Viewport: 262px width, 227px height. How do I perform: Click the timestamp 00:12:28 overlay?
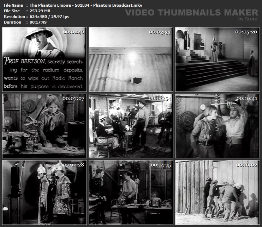74,165
